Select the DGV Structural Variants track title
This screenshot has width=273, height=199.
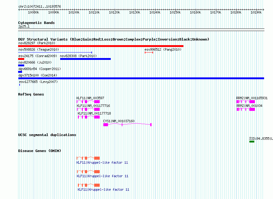point(114,39)
